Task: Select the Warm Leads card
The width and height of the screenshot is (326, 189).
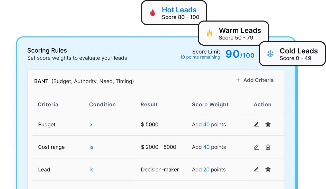Action: (x=233, y=33)
